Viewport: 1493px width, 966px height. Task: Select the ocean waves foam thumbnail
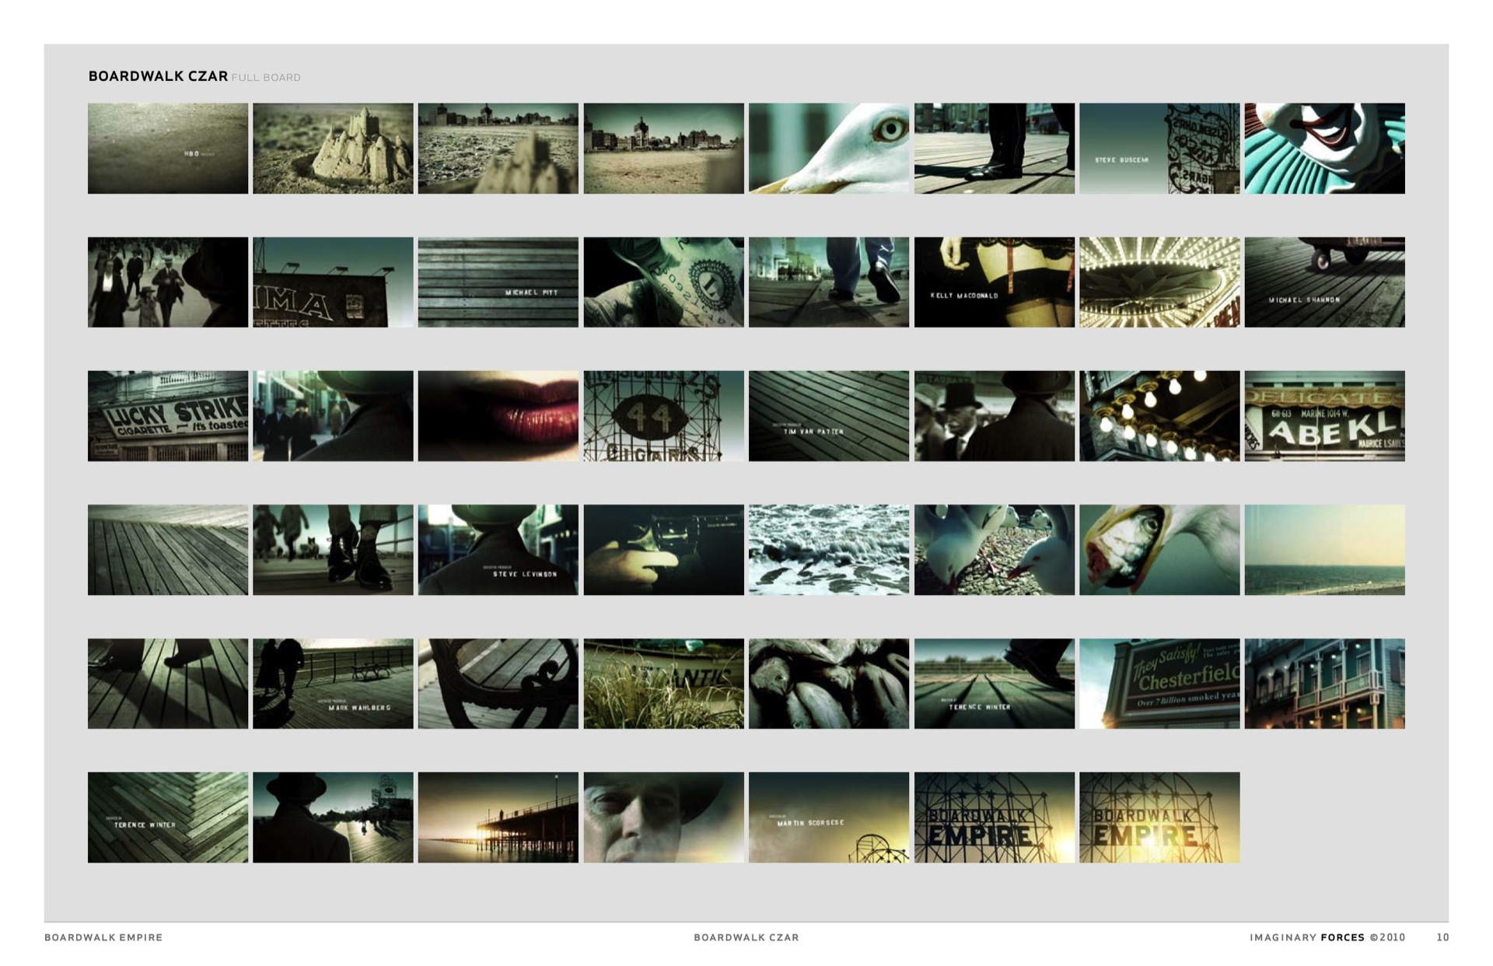click(828, 549)
